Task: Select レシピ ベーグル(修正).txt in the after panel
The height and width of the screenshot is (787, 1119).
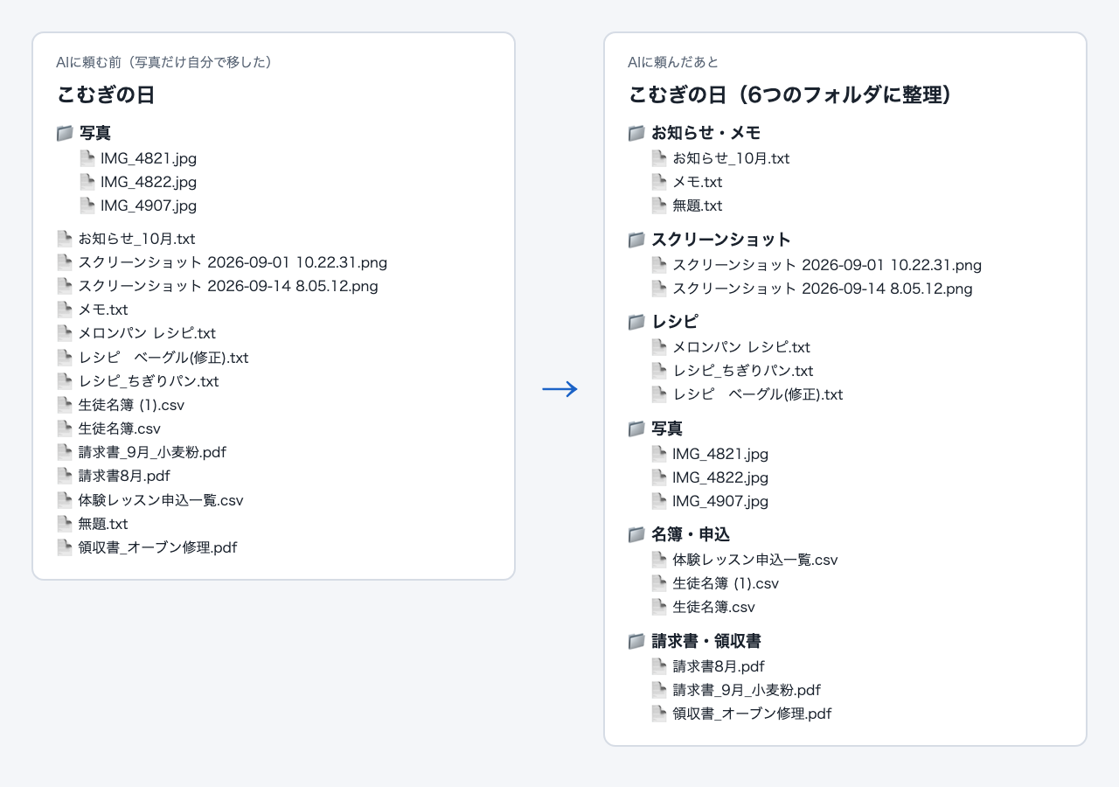Action: (758, 394)
